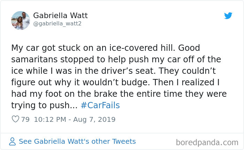
Task: Click the Twitter bird logo
Action: pyautogui.click(x=228, y=16)
